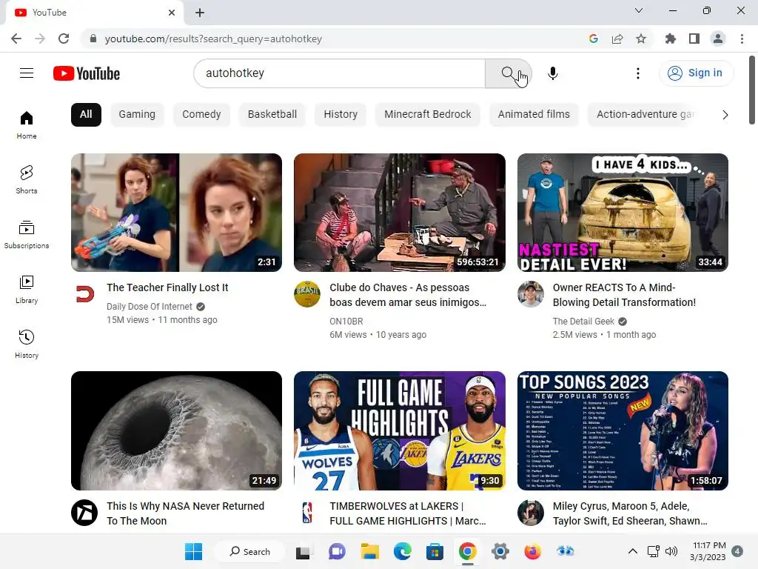Open the Top Songs 2023 thumbnail

click(x=623, y=430)
